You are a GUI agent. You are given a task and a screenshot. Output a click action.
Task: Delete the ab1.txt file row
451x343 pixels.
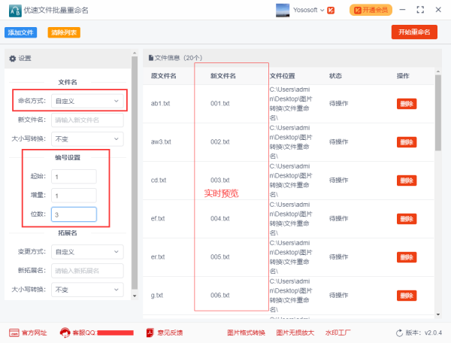[x=406, y=104]
